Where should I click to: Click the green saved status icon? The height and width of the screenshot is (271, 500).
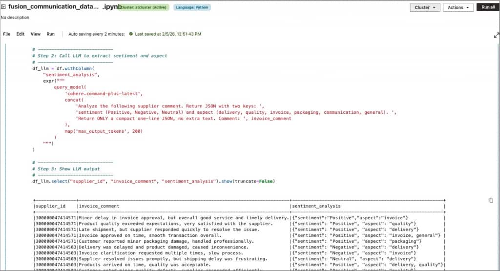pyautogui.click(x=131, y=34)
